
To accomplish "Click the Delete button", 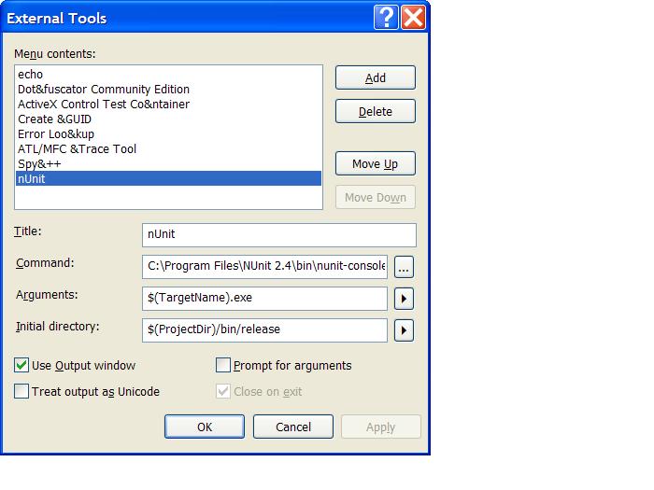I will click(376, 111).
